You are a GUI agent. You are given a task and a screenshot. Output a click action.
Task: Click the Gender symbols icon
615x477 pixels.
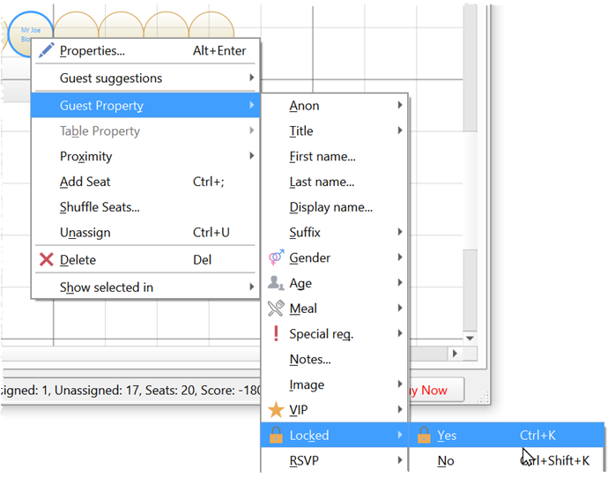coord(276,258)
